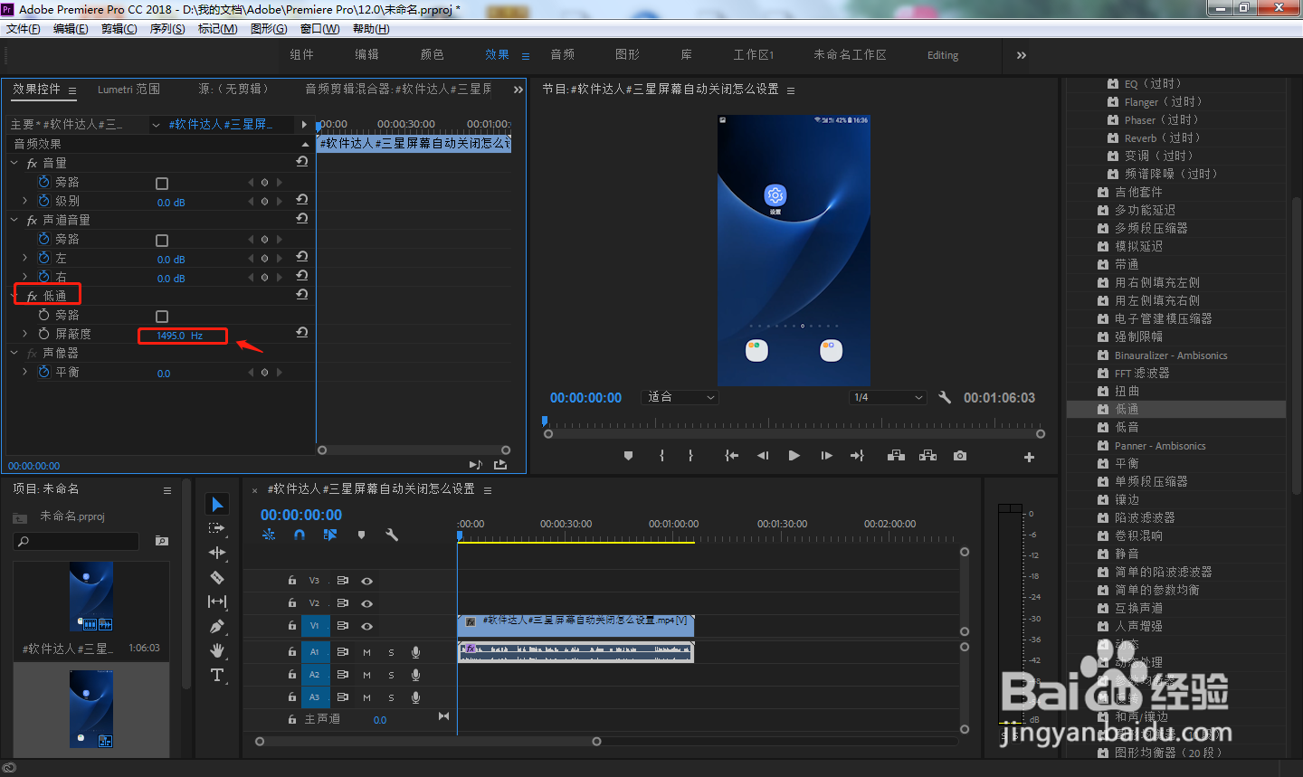Expand the 平衡 parameter
The width and height of the screenshot is (1303, 777).
(x=24, y=372)
